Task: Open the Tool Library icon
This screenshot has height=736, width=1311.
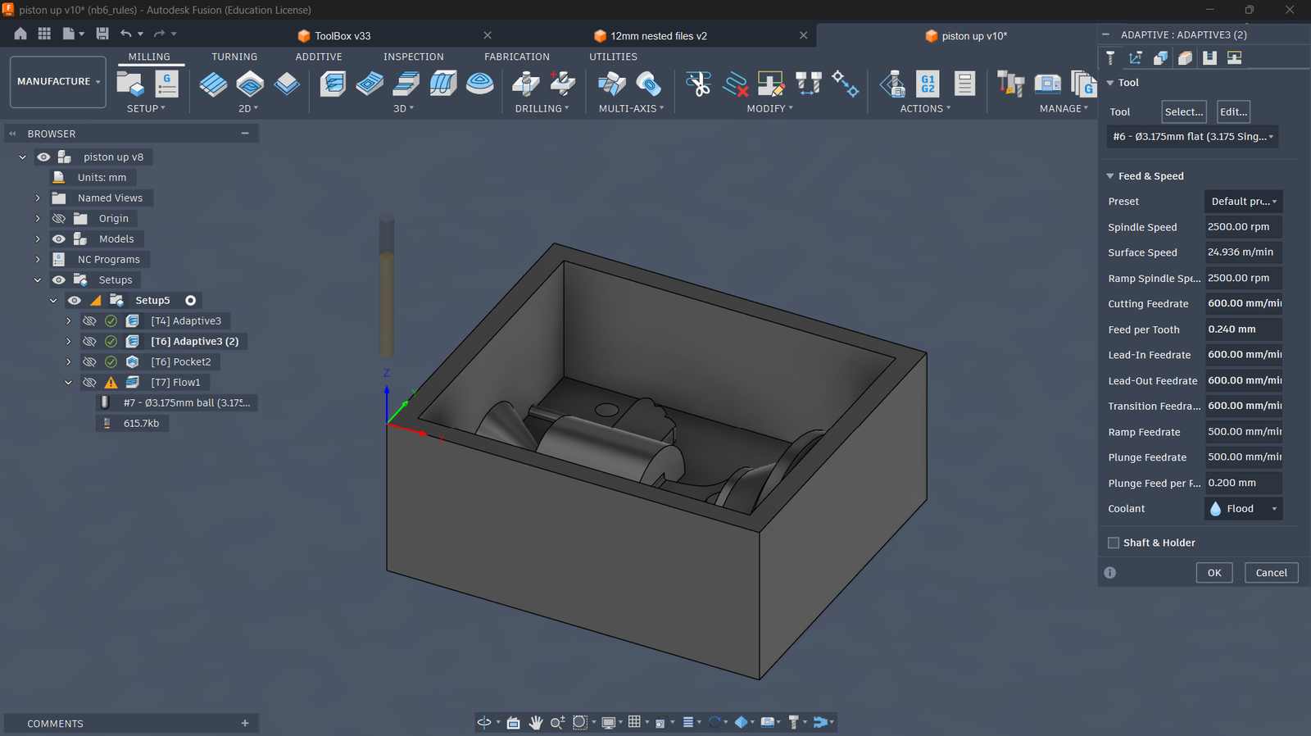Action: click(x=1010, y=84)
